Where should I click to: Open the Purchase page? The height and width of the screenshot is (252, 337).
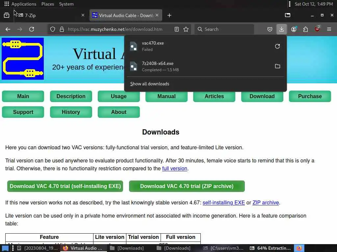[310, 96]
